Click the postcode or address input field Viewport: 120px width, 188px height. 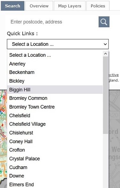53,22
